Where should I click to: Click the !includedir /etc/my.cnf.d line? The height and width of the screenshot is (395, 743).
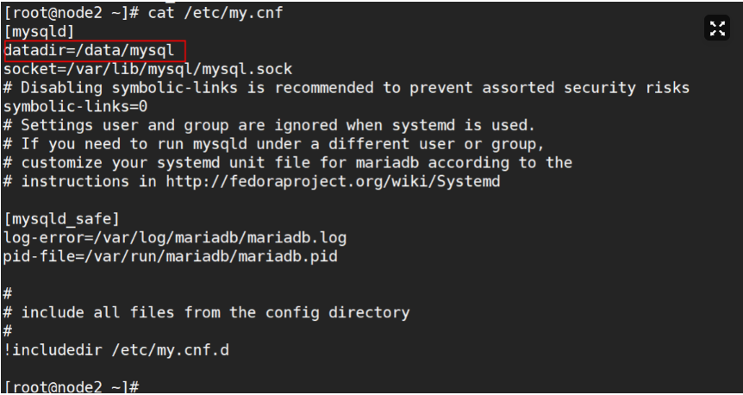(116, 349)
